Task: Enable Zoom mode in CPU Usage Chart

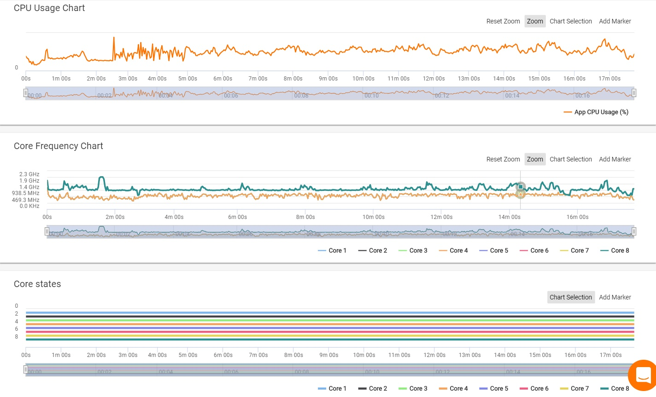Action: click(x=535, y=22)
